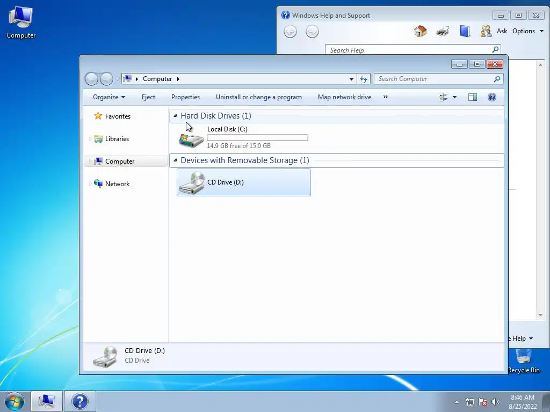Image resolution: width=550 pixels, height=412 pixels.
Task: Click the refresh button beside address bar
Action: pos(364,79)
